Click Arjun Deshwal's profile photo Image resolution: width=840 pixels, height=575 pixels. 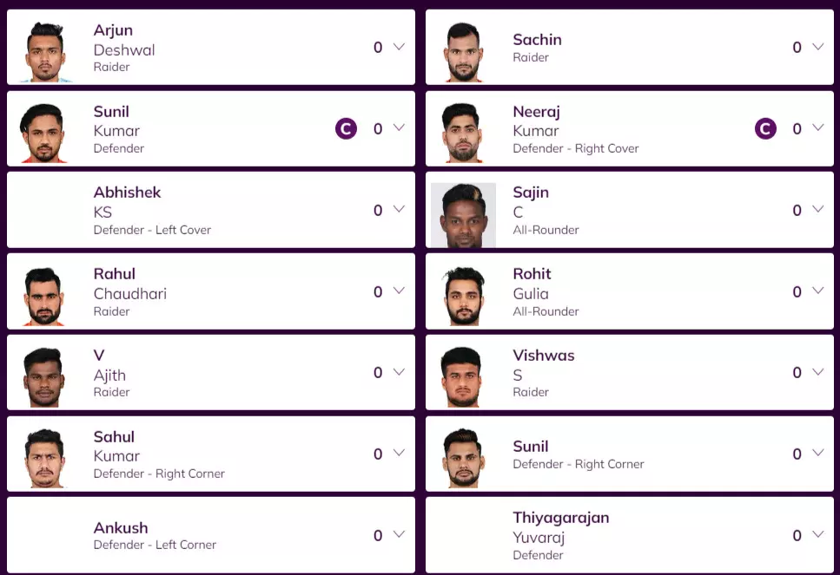(x=44, y=51)
